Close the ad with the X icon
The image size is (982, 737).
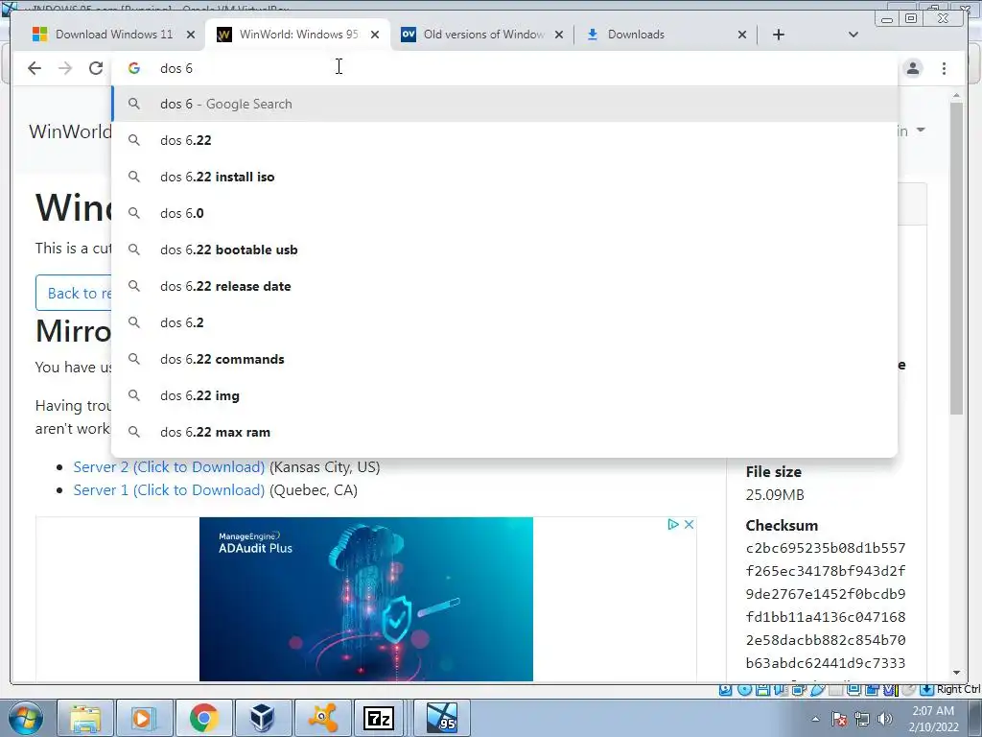coord(689,525)
